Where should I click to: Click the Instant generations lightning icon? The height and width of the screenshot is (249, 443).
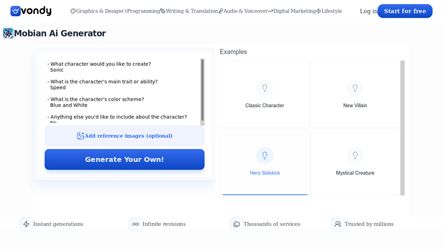click(26, 224)
